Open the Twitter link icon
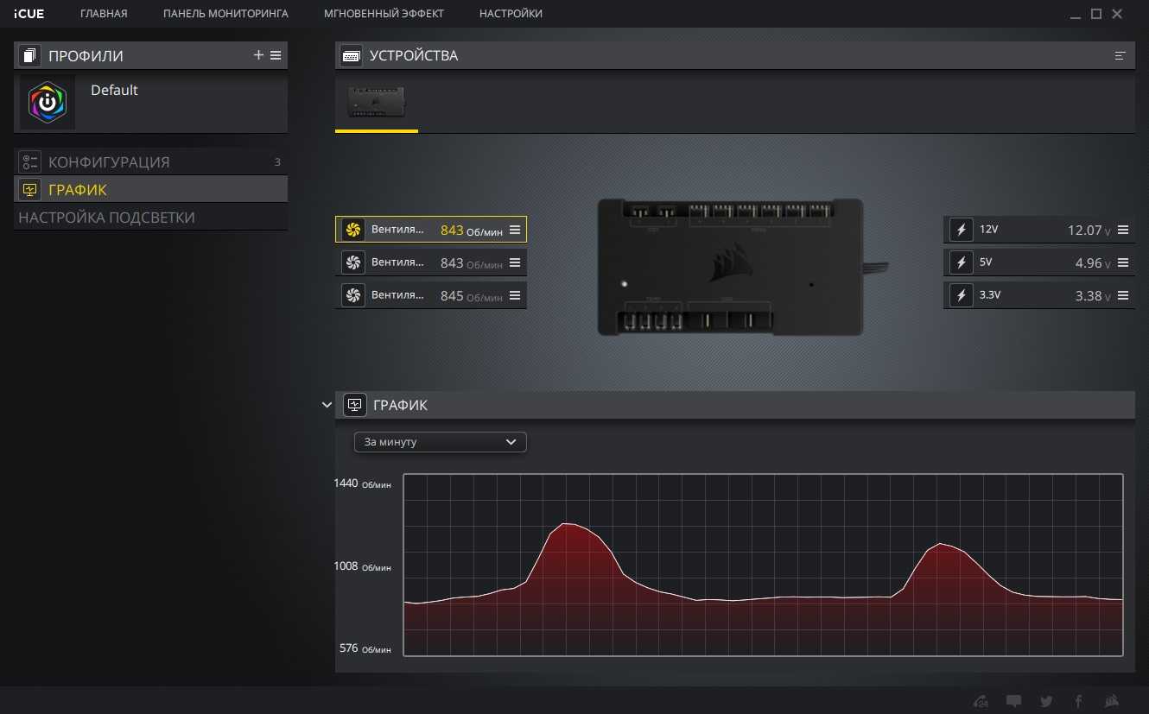 click(x=1046, y=701)
